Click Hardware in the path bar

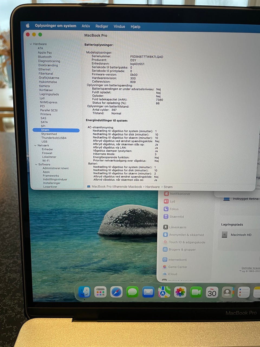pyautogui.click(x=152, y=187)
